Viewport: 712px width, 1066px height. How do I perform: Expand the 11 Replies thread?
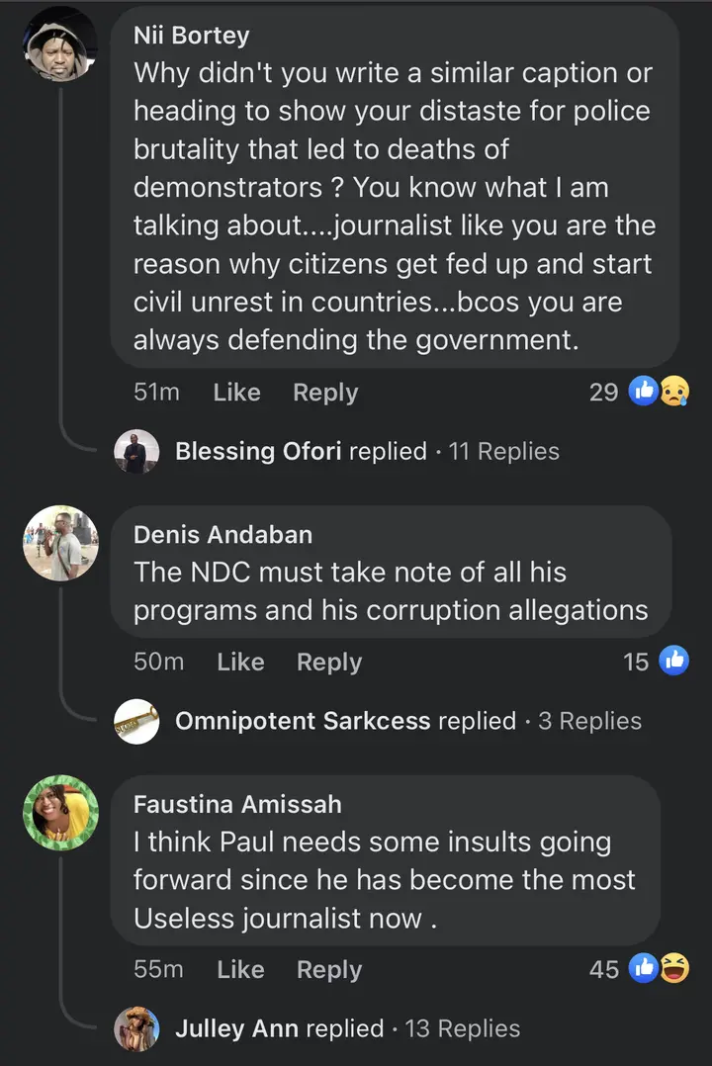tap(503, 452)
